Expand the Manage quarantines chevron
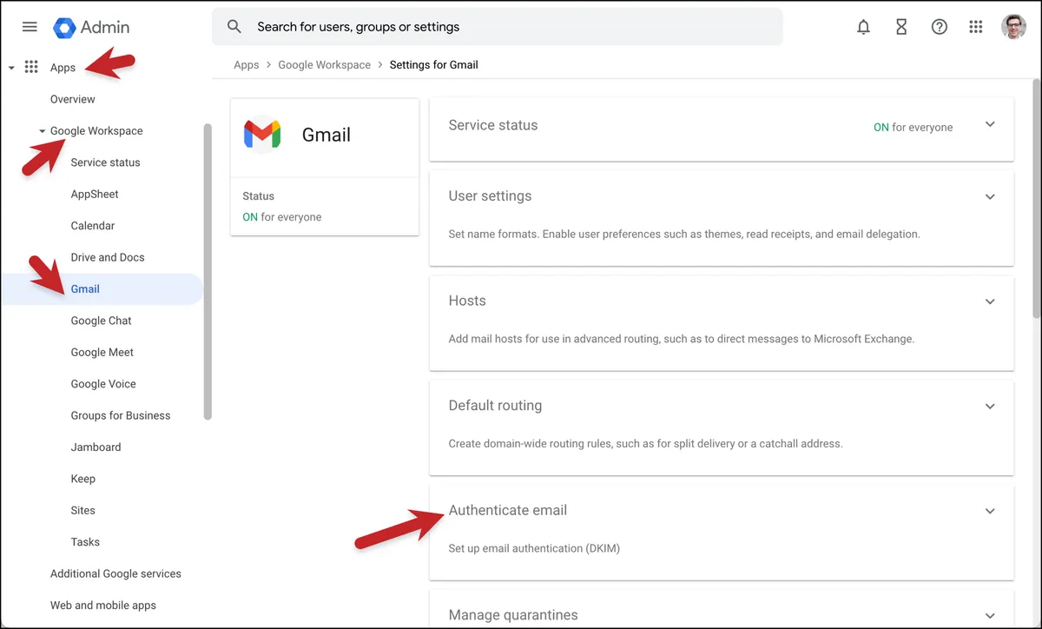The width and height of the screenshot is (1042, 629). (x=990, y=615)
